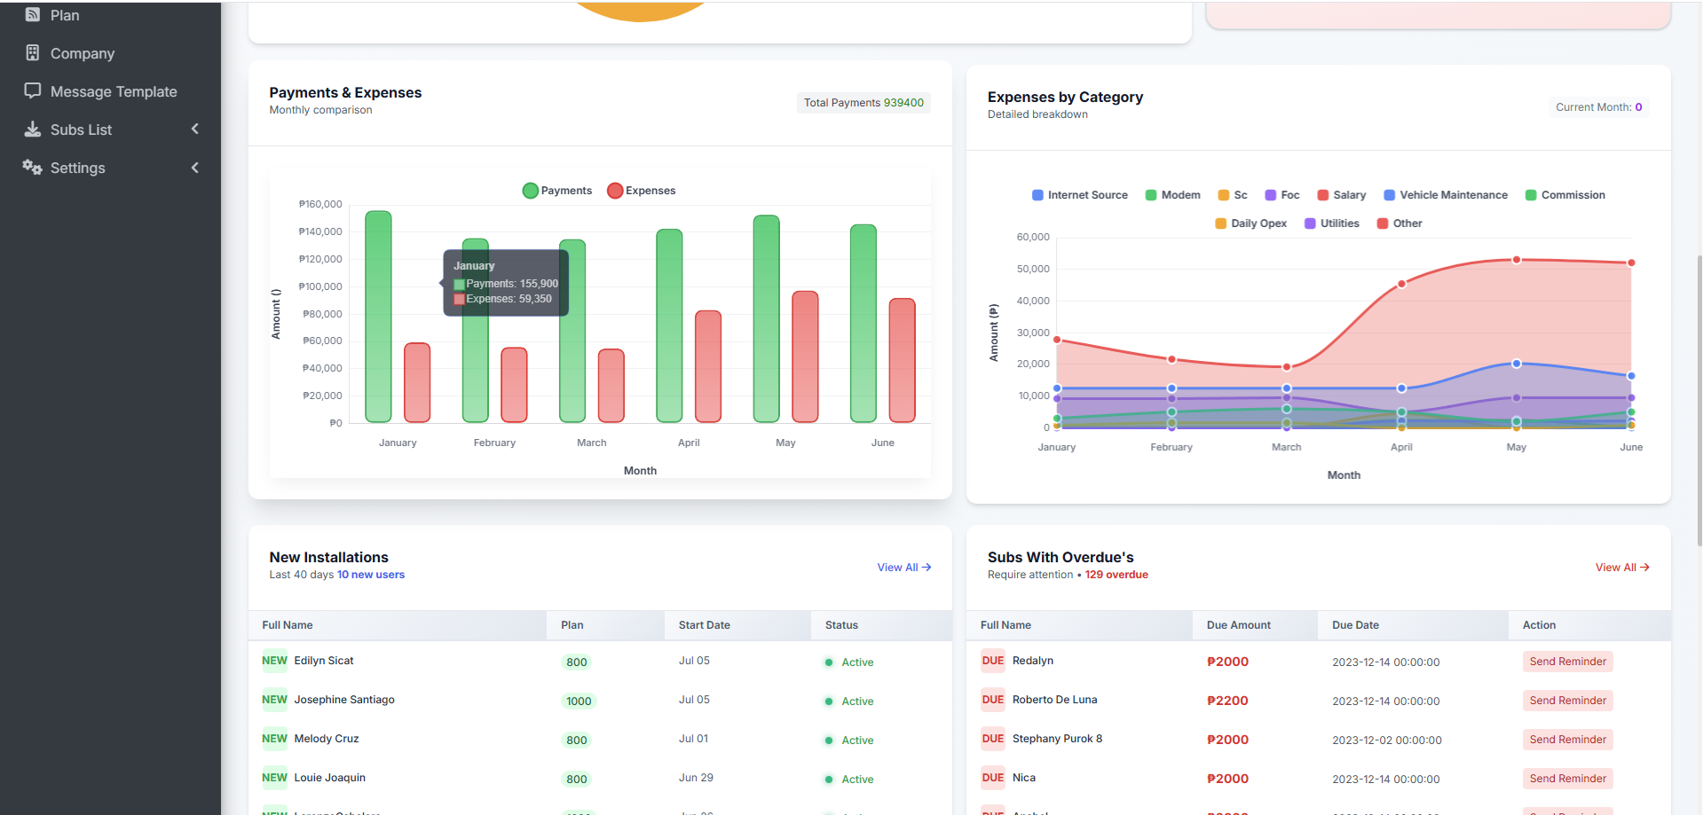The image size is (1703, 815).
Task: Click the name Louie Joaquin
Action: pos(330,778)
